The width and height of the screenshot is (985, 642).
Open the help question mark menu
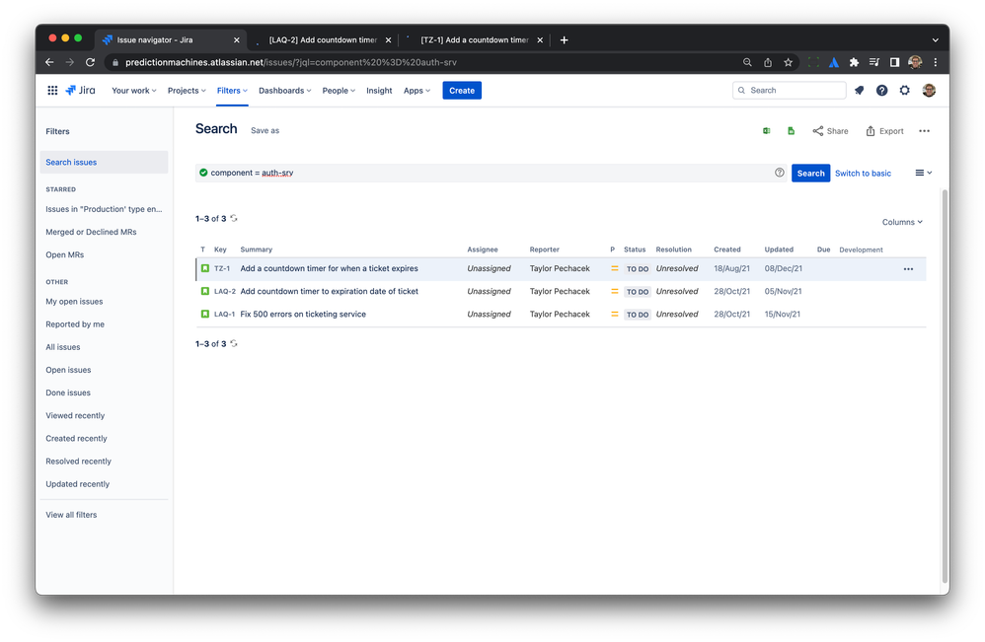pos(882,91)
